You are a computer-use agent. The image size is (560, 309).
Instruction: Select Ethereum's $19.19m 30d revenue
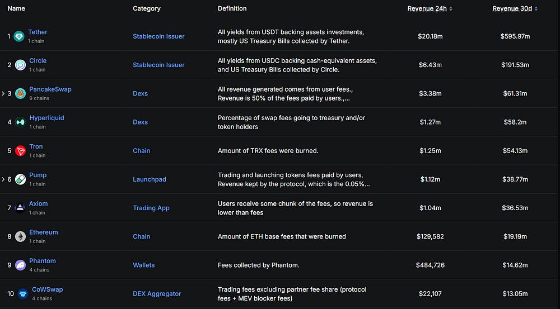coord(515,236)
